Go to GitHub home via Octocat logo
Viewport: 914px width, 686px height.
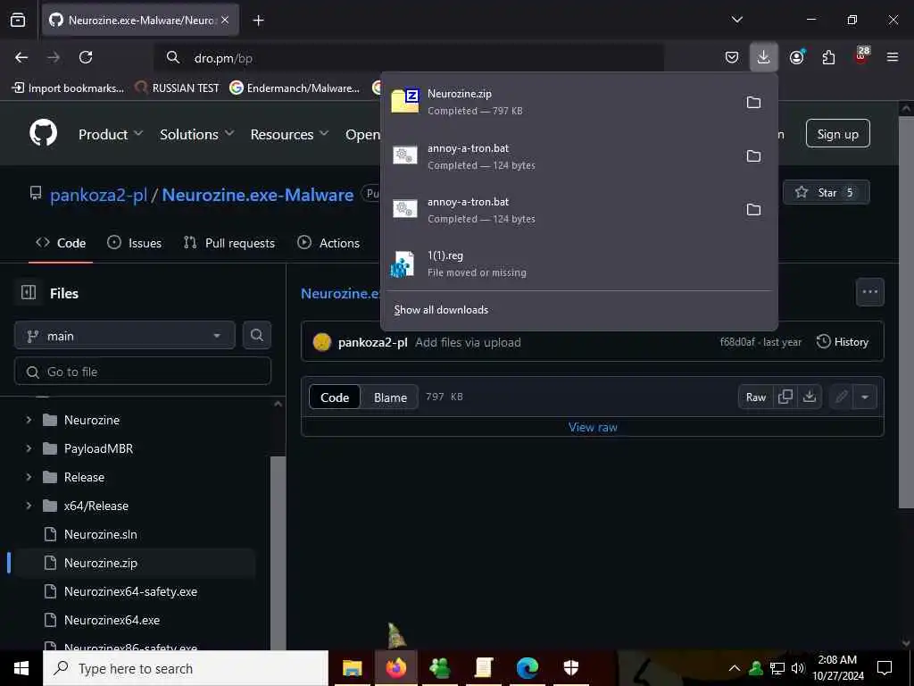(43, 133)
